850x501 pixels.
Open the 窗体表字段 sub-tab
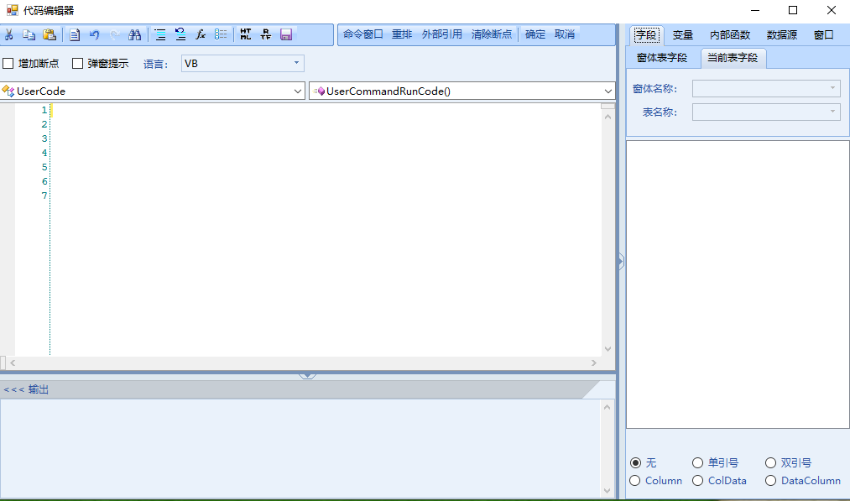click(x=662, y=58)
